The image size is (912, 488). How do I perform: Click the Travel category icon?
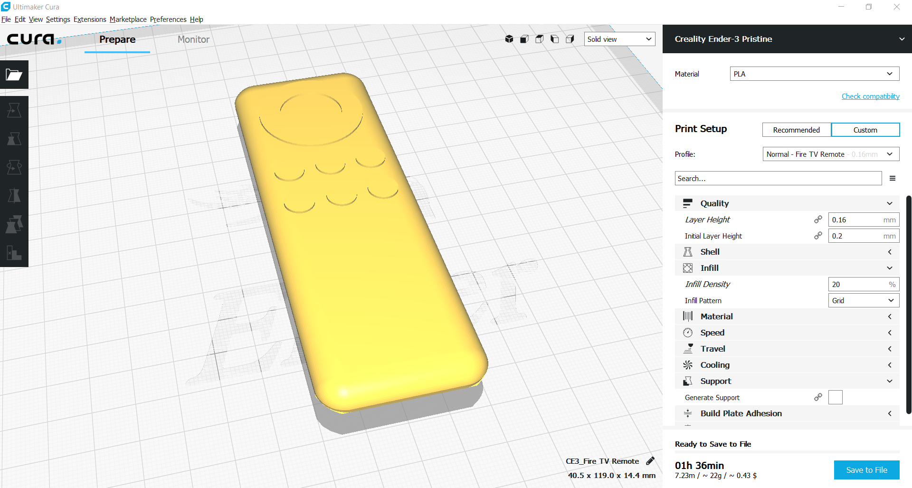point(688,349)
